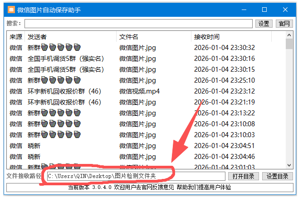Select row received at 2026-01-04 23:10:03
The width and height of the screenshot is (298, 198).
[x=147, y=135]
